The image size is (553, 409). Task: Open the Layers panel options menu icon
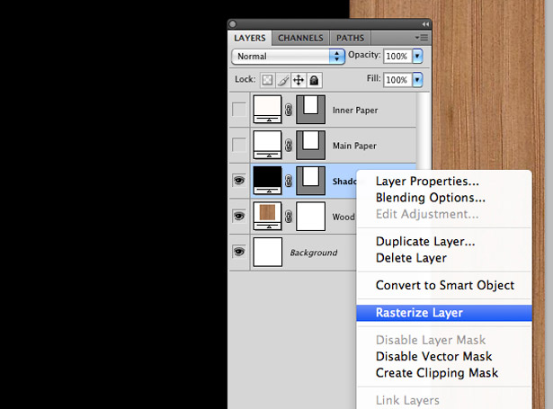point(422,38)
